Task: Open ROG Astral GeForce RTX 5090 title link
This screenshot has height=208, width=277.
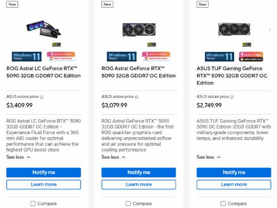Action: point(138,72)
